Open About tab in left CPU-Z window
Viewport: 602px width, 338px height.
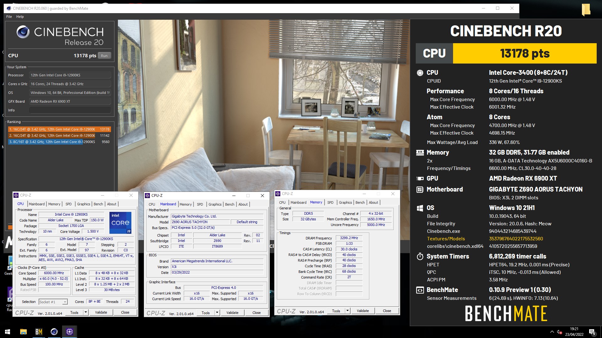click(x=112, y=204)
